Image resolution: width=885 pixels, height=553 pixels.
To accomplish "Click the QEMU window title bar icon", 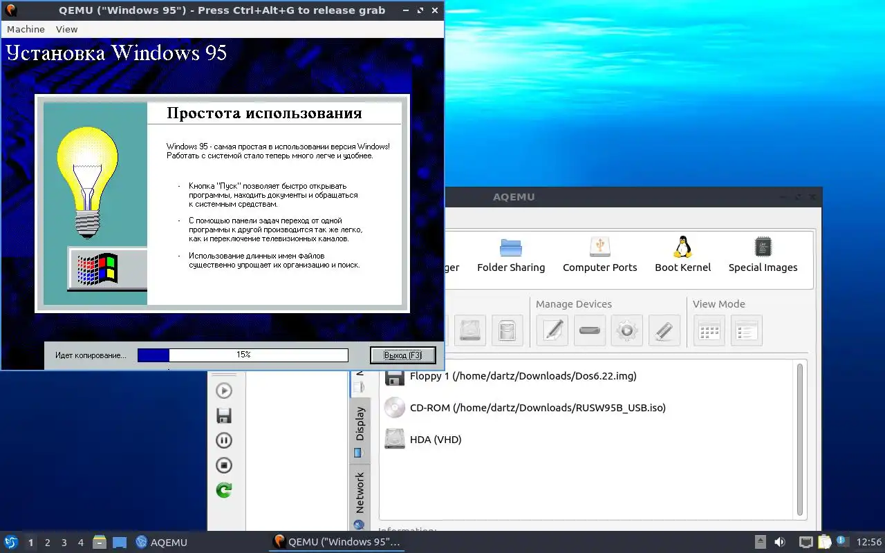I will [11, 10].
